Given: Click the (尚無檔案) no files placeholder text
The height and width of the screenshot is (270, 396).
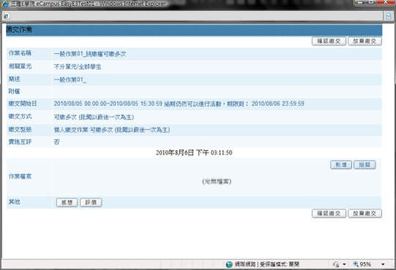Looking at the screenshot, I should pos(216,181).
